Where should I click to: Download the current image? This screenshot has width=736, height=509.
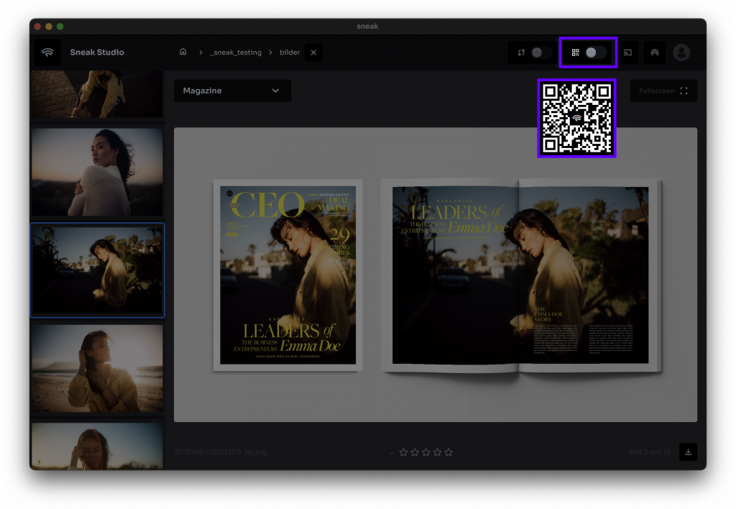click(688, 452)
